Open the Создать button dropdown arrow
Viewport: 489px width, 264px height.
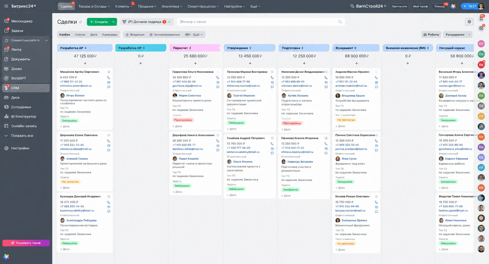tap(113, 22)
